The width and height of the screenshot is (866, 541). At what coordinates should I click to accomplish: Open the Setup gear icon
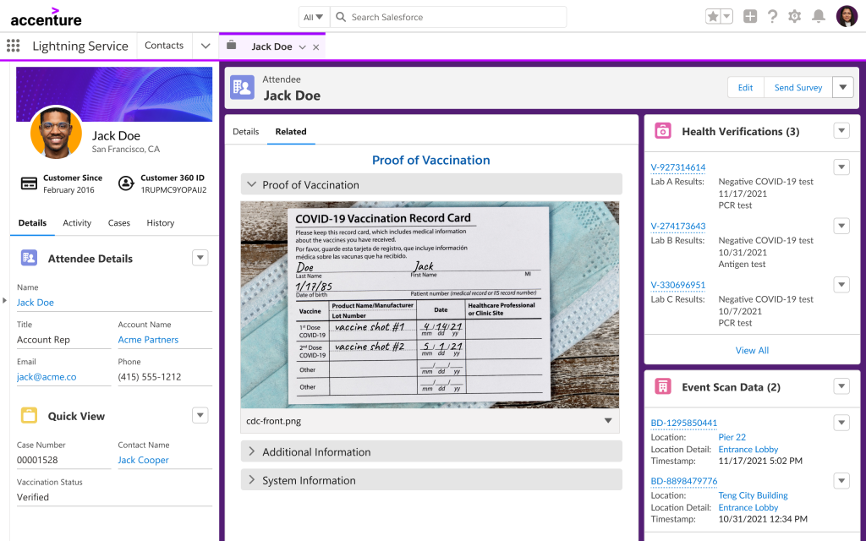[x=794, y=16]
